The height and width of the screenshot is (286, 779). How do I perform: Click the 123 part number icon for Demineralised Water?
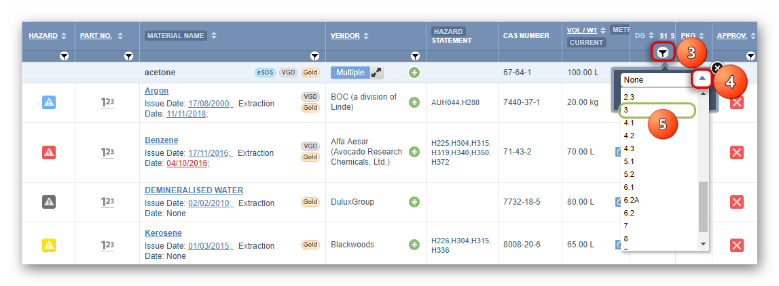[107, 202]
